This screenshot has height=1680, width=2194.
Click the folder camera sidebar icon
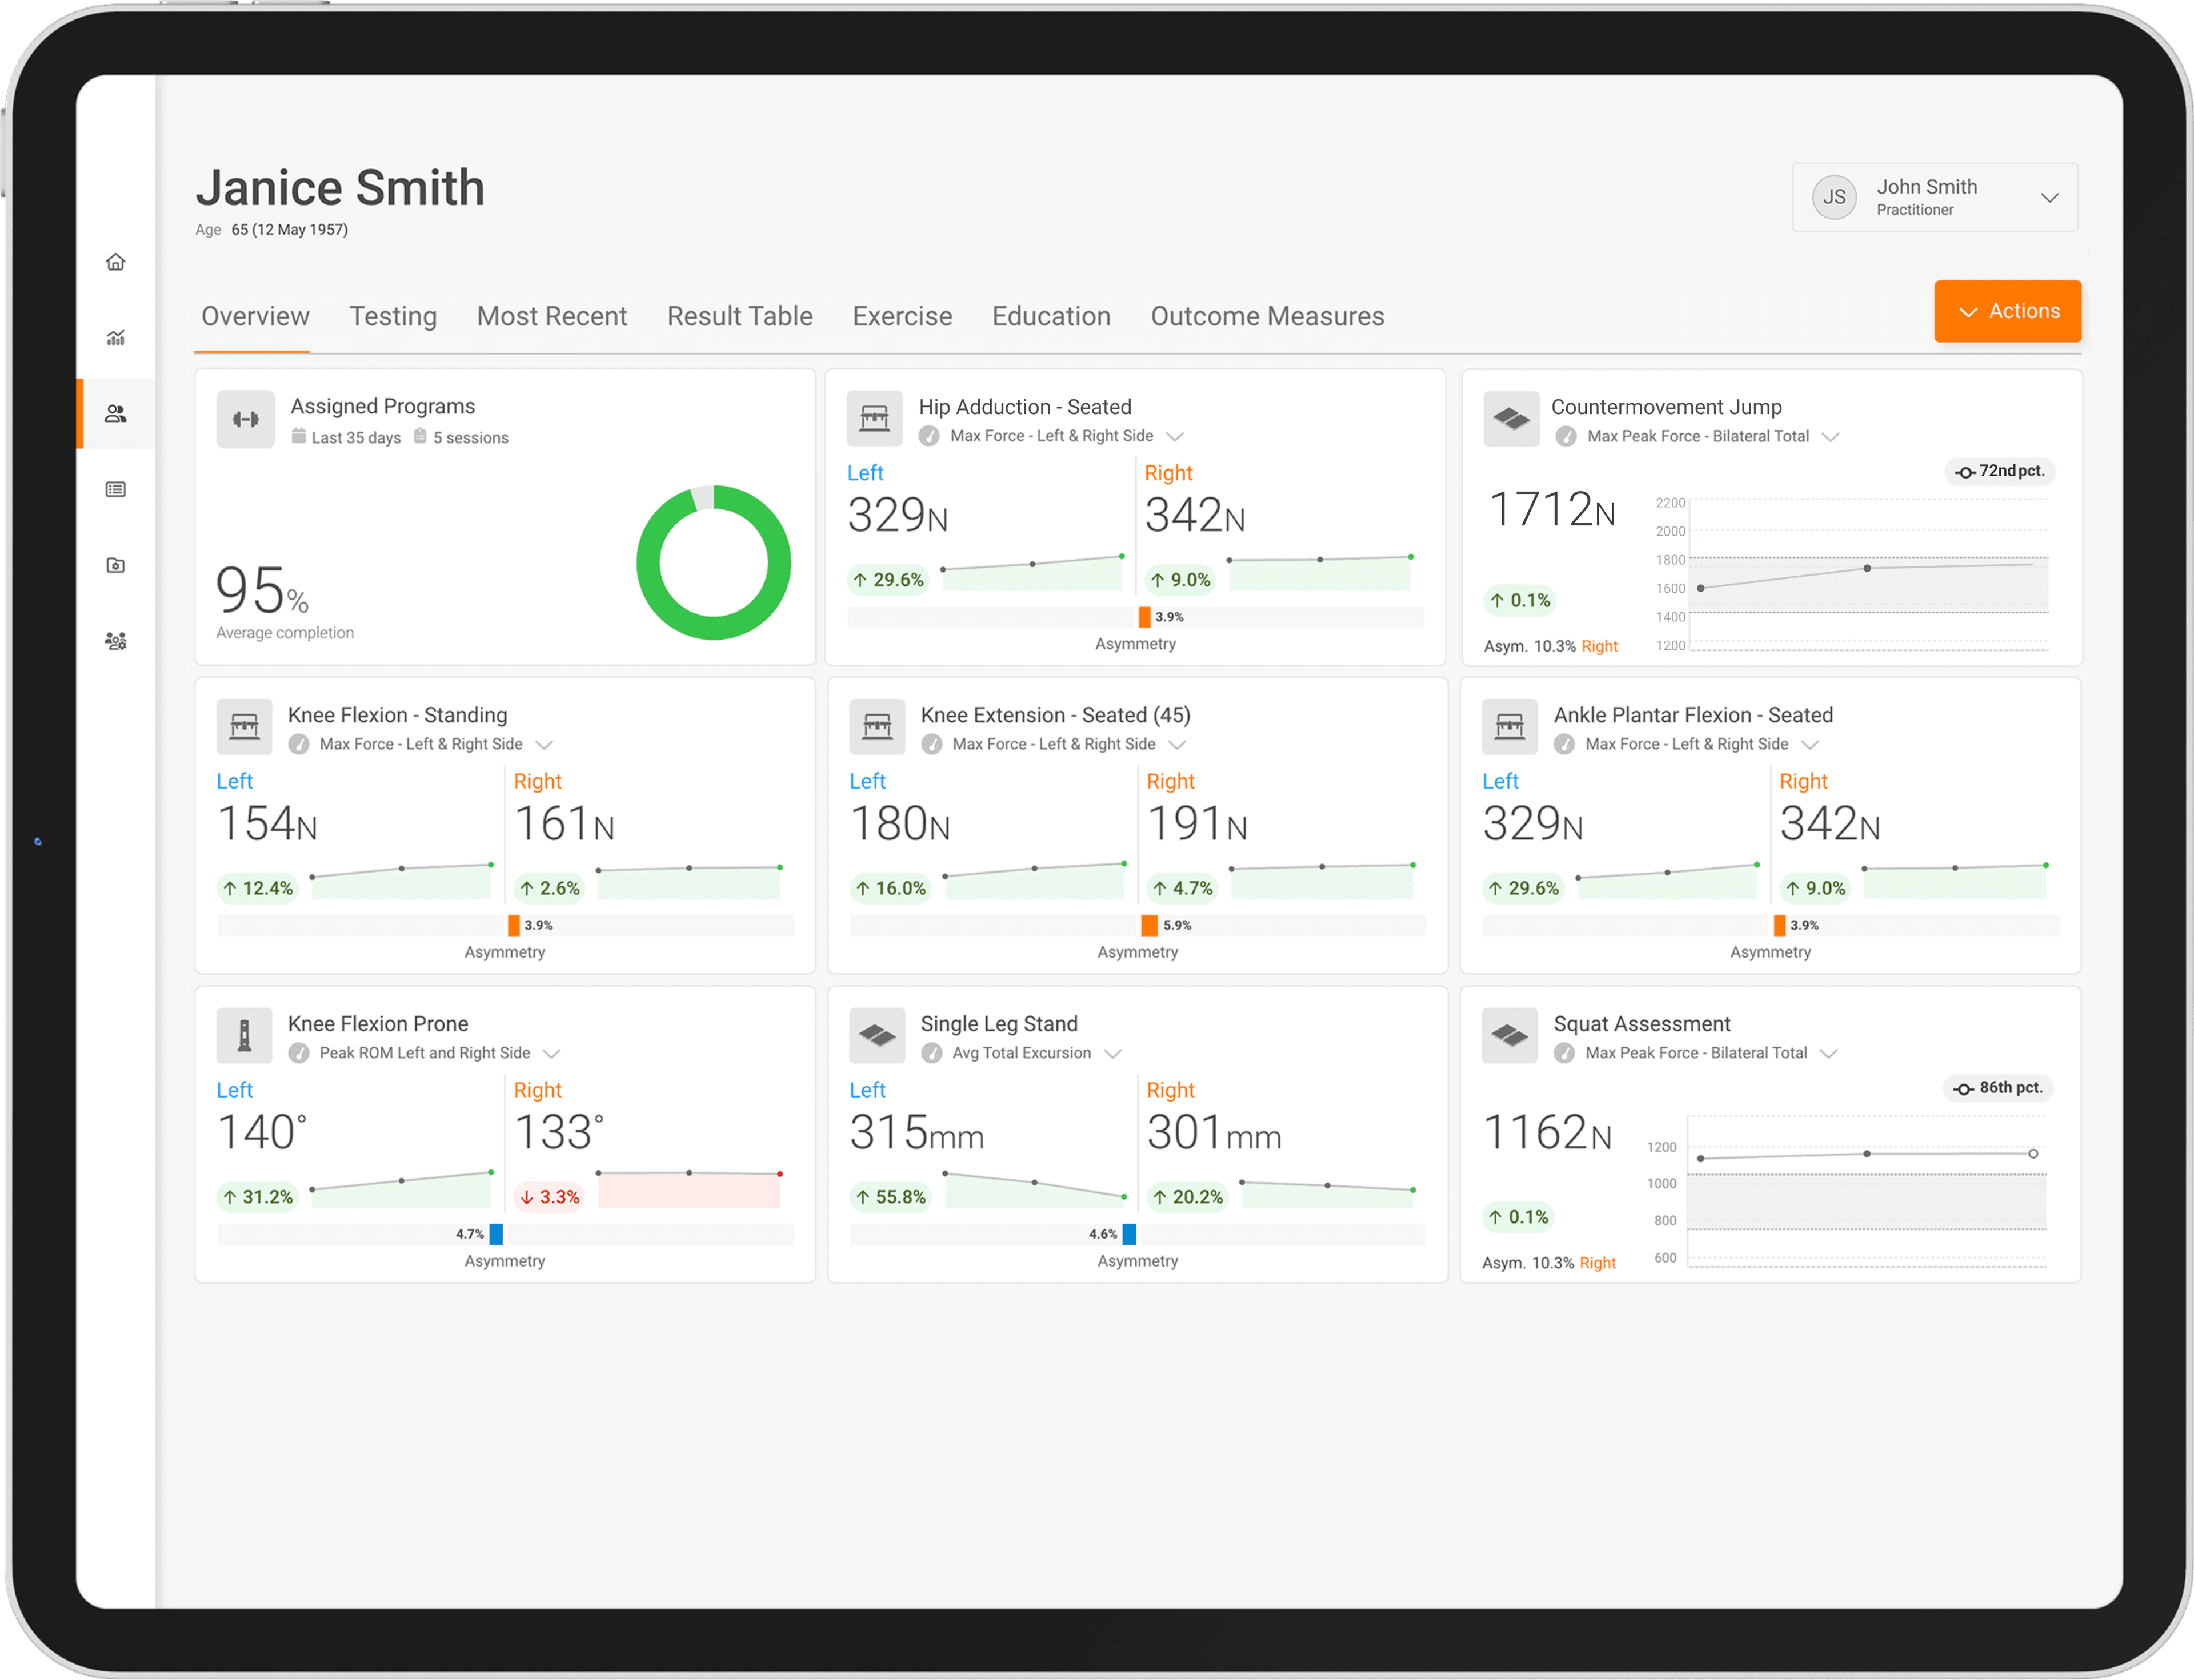tap(116, 566)
